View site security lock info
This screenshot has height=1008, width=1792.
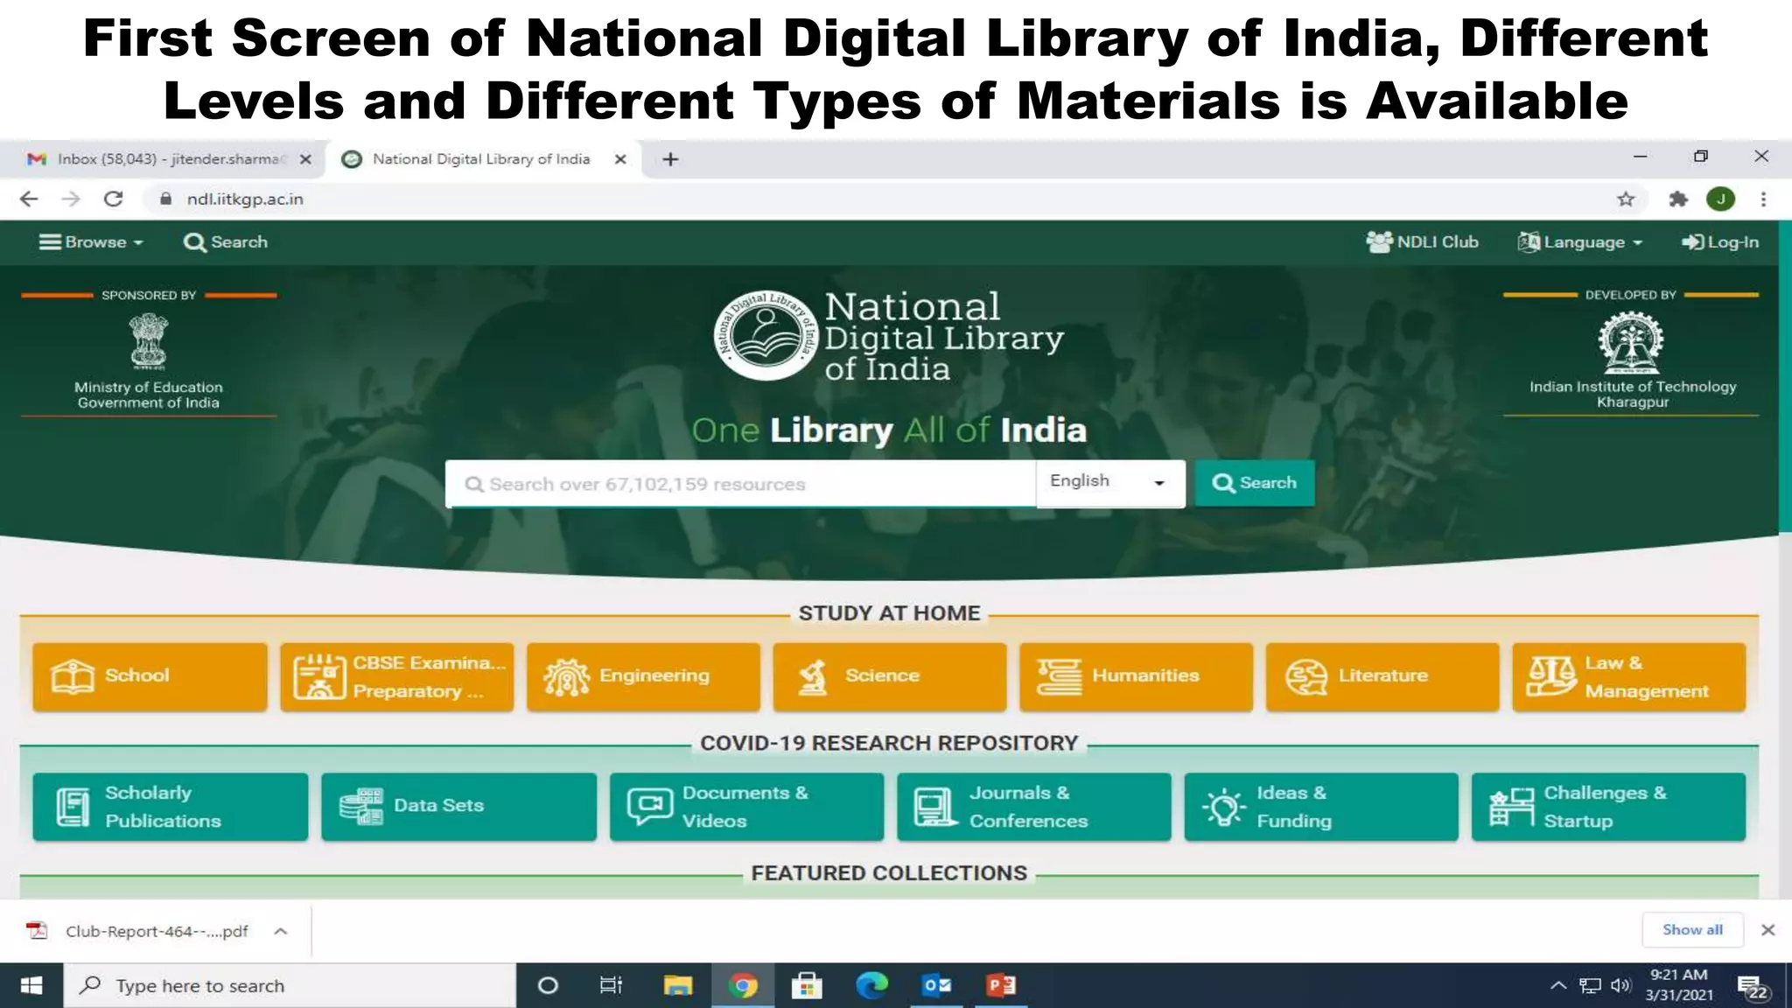click(165, 199)
